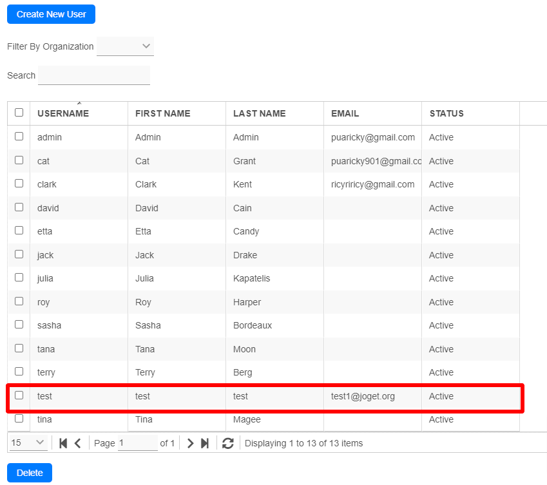The width and height of the screenshot is (547, 485).
Task: Click the next page arrow icon
Action: tap(190, 443)
